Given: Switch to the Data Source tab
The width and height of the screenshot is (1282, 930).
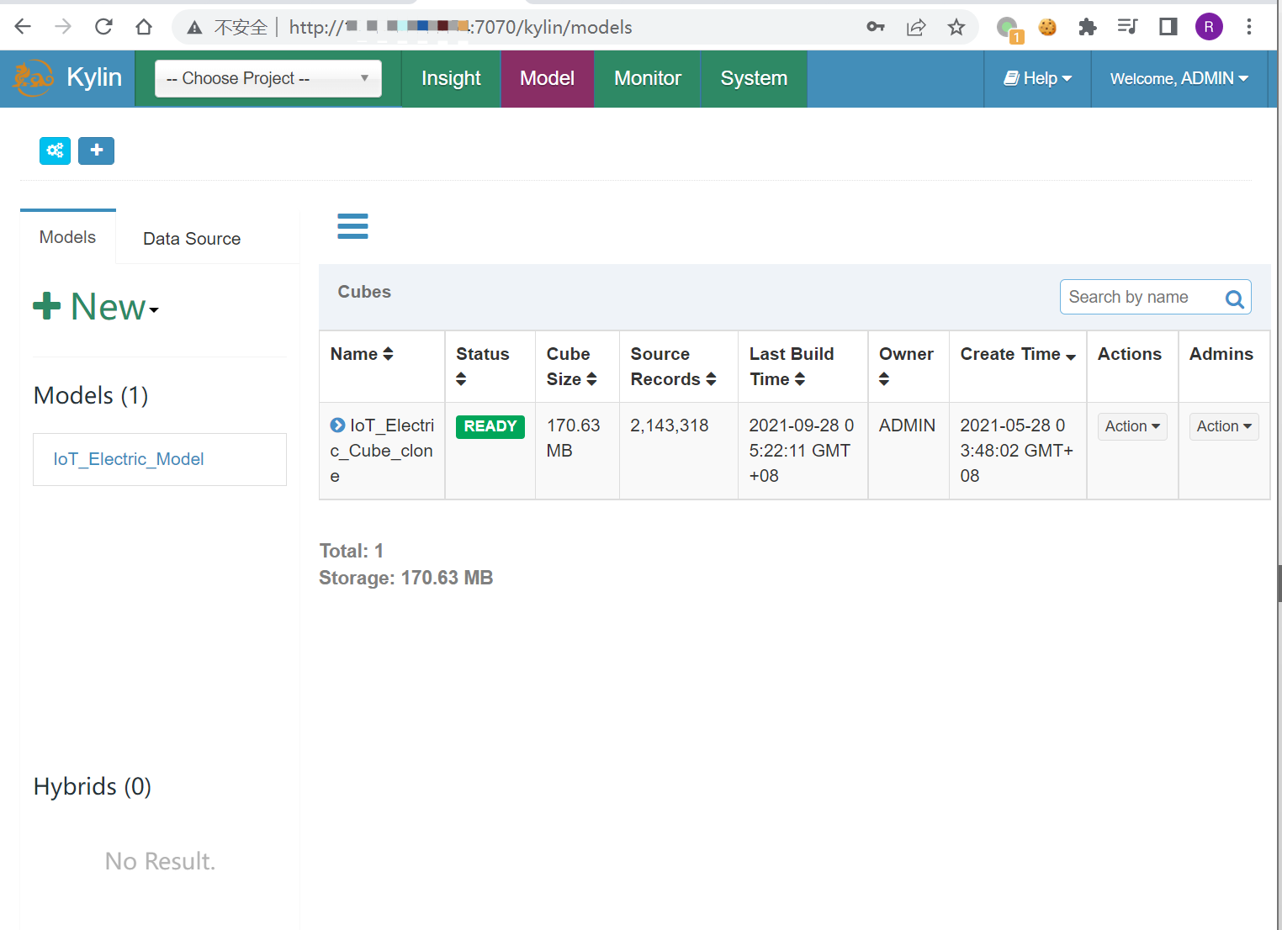Looking at the screenshot, I should 192,239.
